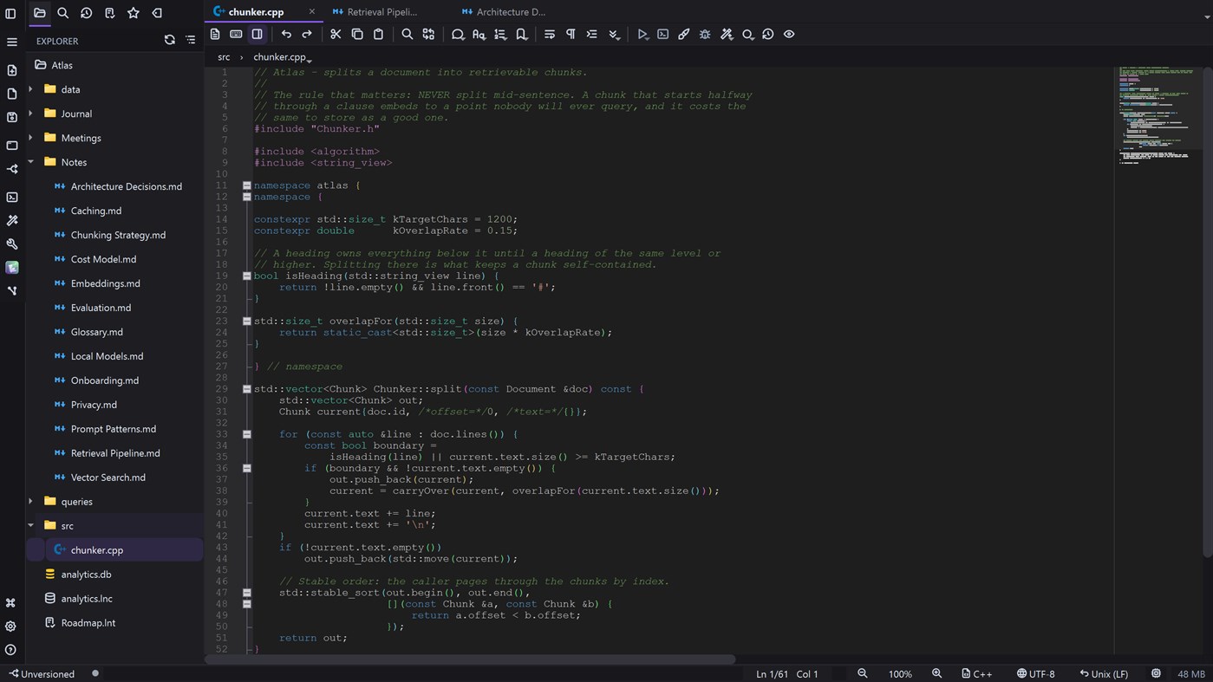Switch to Architecture D... tab
Viewport: 1213px width, 682px height.
[x=511, y=12]
